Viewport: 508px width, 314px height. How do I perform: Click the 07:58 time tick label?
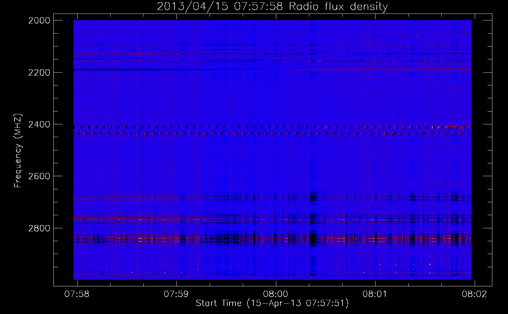[x=77, y=294]
